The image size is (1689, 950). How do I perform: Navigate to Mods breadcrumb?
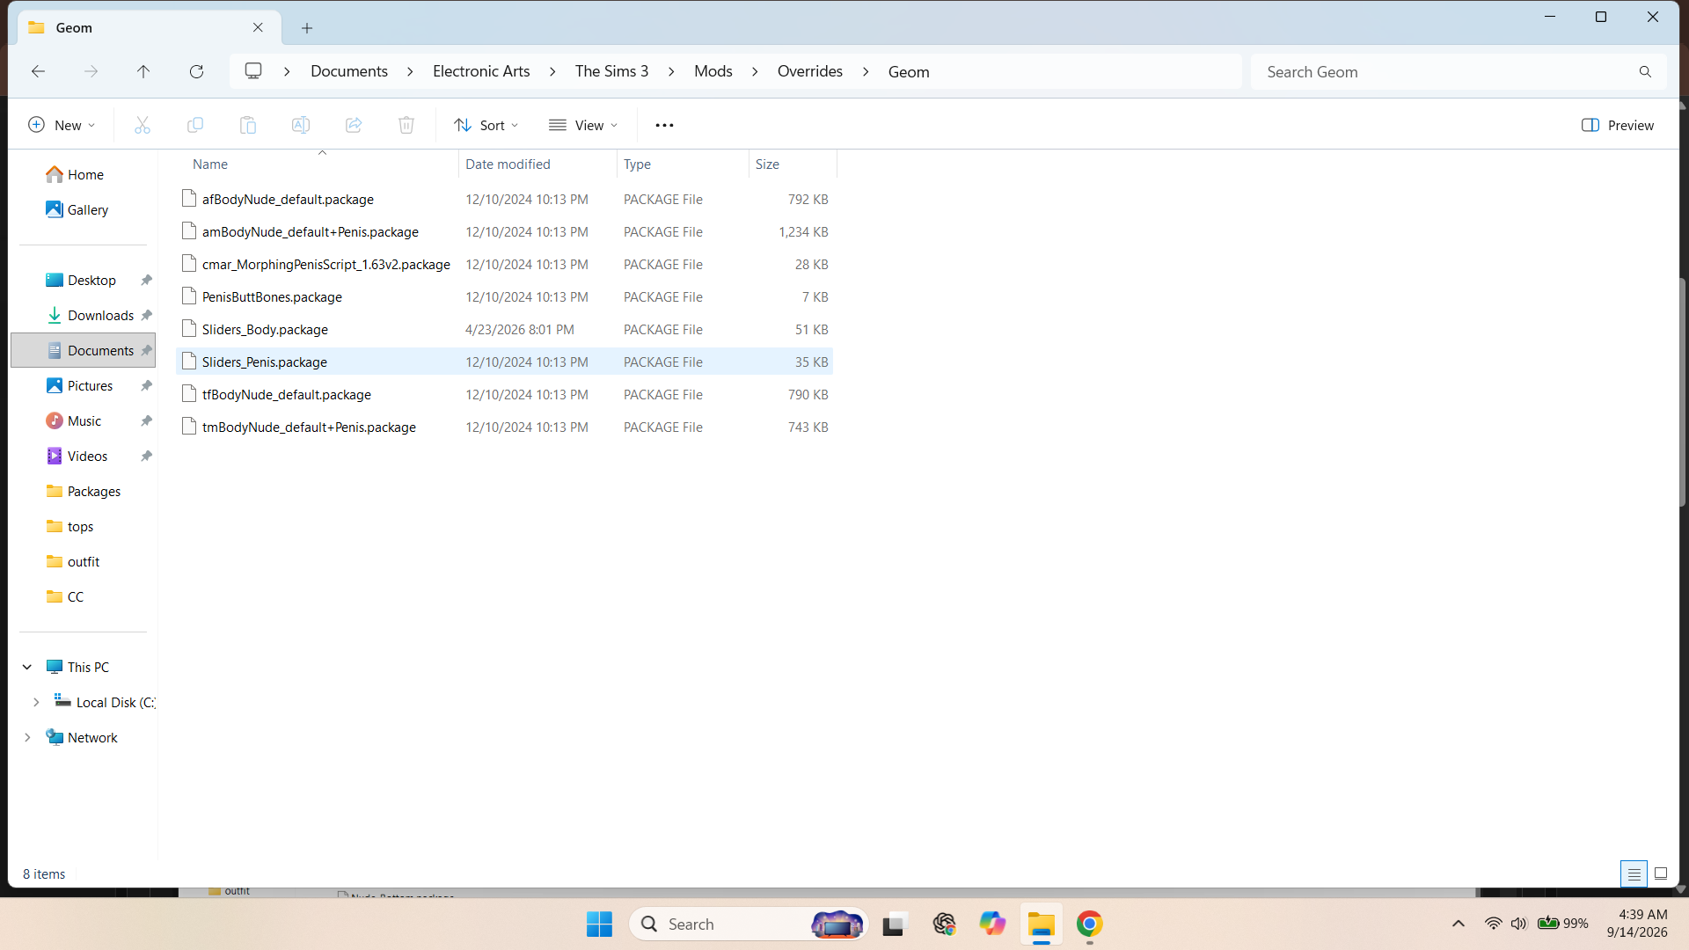pyautogui.click(x=713, y=71)
